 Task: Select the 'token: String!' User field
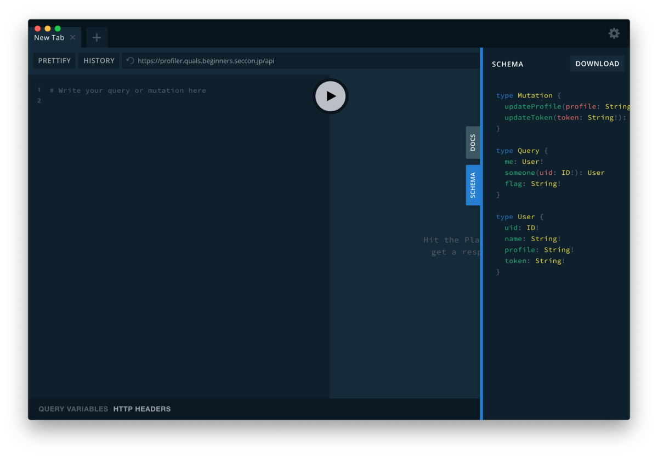click(x=535, y=261)
